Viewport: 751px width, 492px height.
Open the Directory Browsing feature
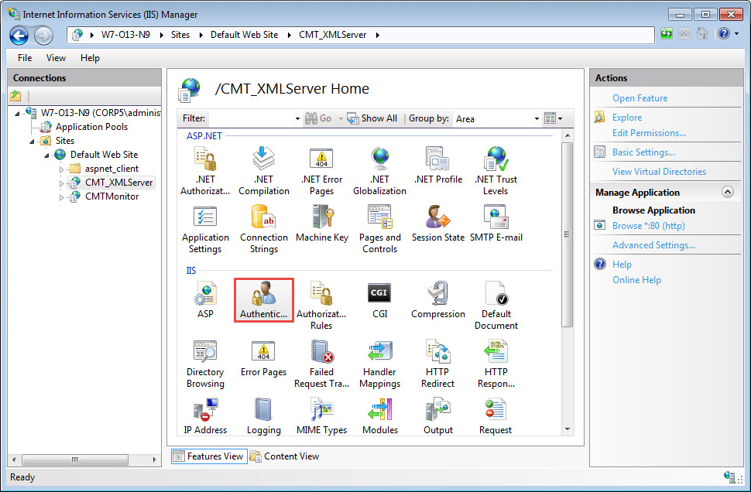click(x=205, y=364)
